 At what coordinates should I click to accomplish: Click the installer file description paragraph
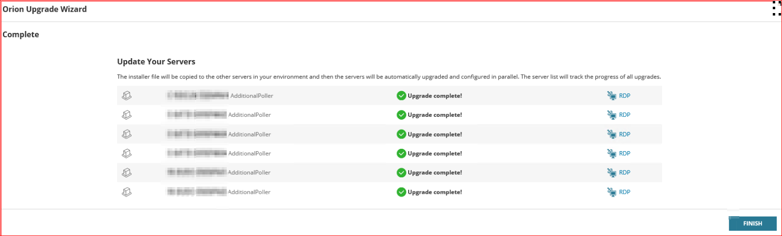coord(389,77)
